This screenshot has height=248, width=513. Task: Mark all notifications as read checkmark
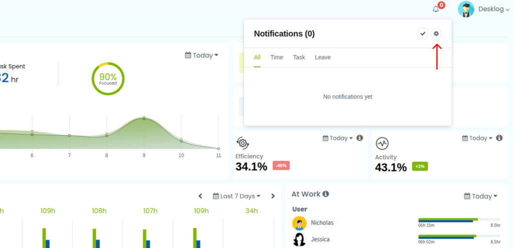point(423,33)
